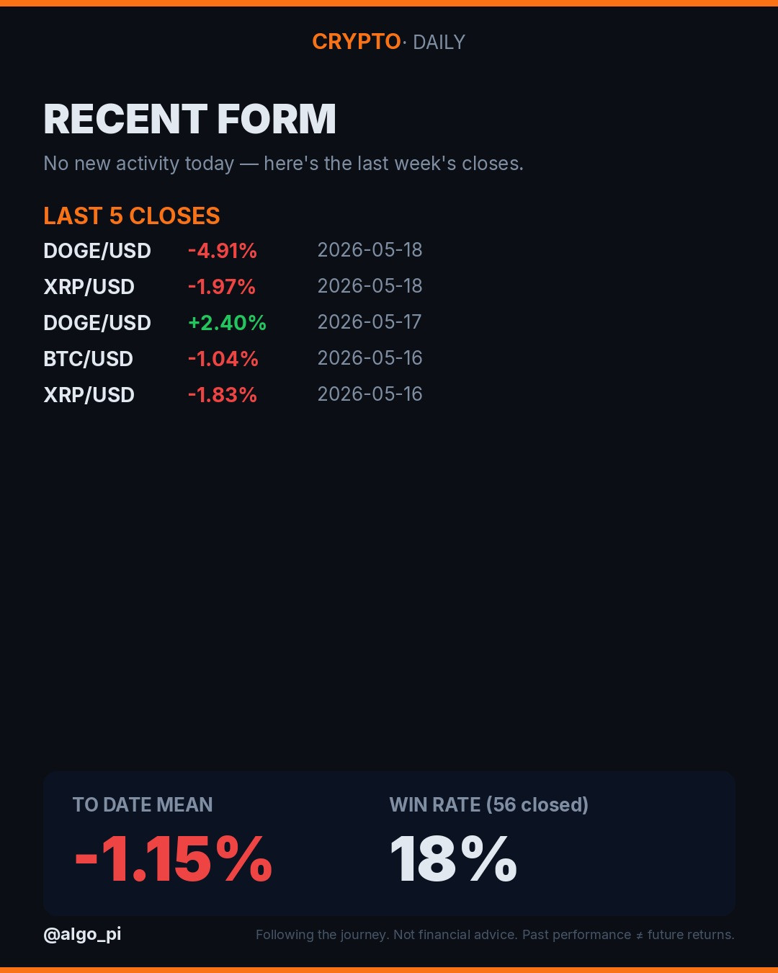The image size is (778, 973).
Task: Click the 18% win rate number
Action: [x=454, y=859]
